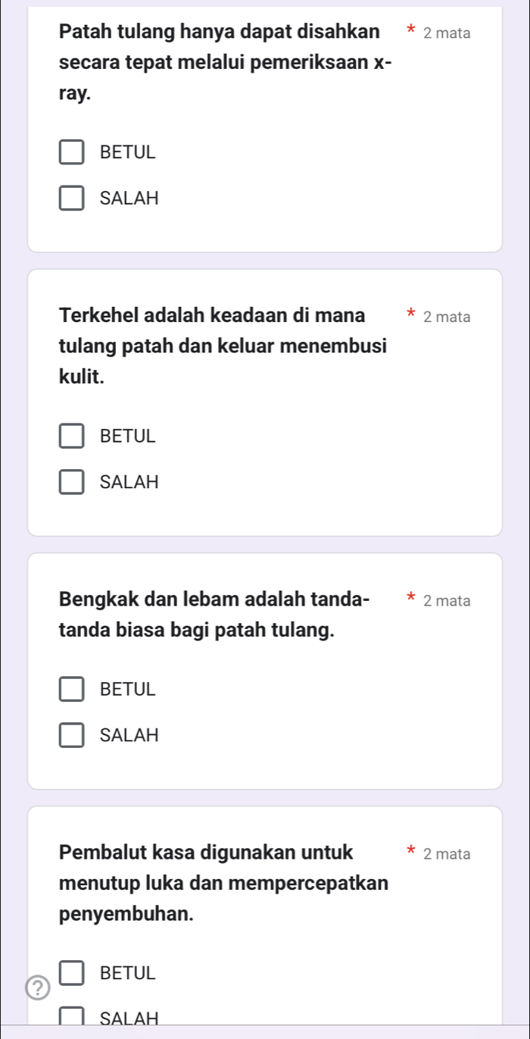This screenshot has height=1039, width=530.
Task: Click "2 mata" beside Bengkak dan lebam question
Action: [x=447, y=601]
